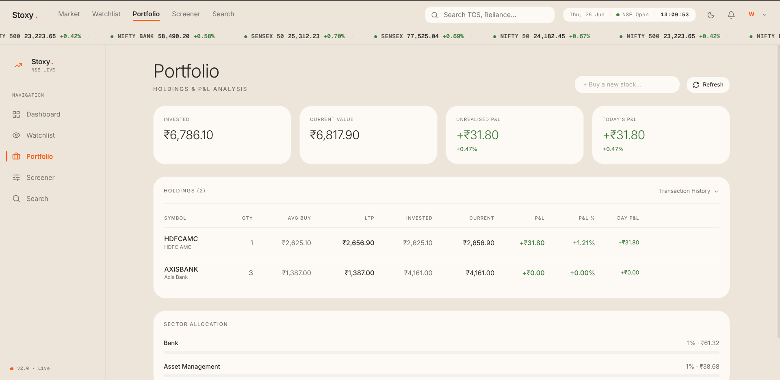780x380 pixels.
Task: Toggle dark mode with the moon icon
Action: 711,15
